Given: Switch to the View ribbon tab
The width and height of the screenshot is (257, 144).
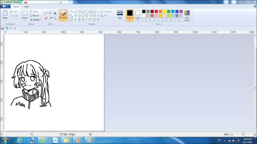Looking at the screenshot, I should tap(26, 7).
